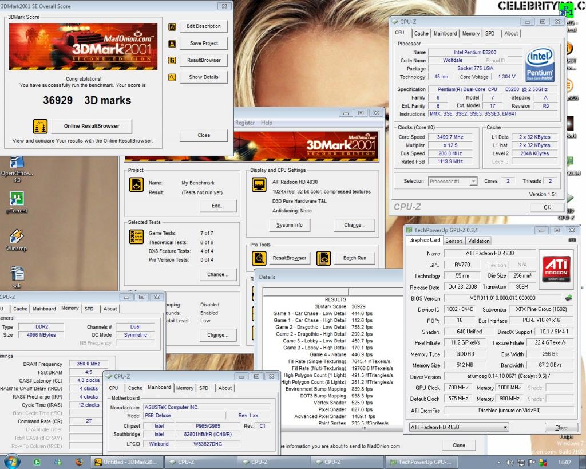586x469 pixels.
Task: Close the 3DMark Overall Score dialog via Close button
Action: pos(204,135)
